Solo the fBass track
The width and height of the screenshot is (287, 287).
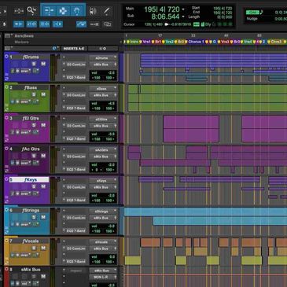coord(34,94)
